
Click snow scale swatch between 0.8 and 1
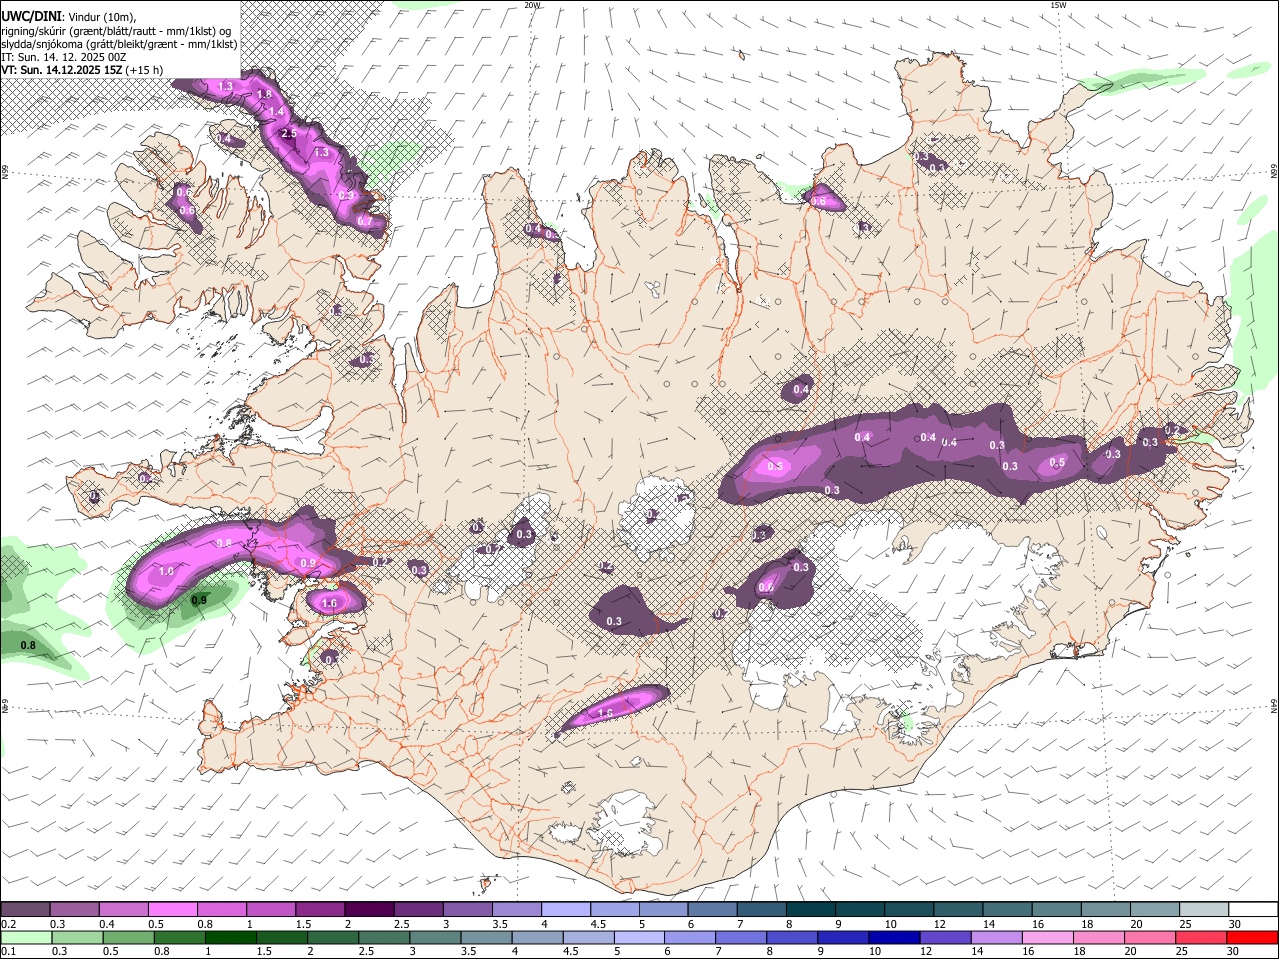pos(221,909)
